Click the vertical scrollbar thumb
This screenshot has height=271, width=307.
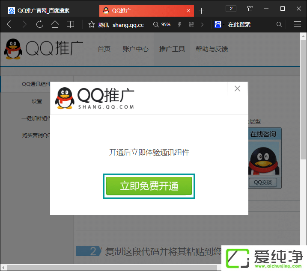coord(303,100)
